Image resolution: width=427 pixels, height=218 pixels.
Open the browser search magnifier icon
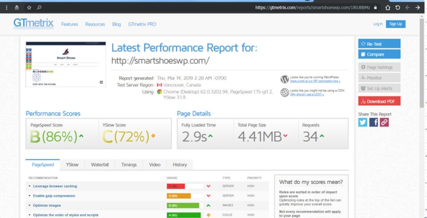pos(39,8)
